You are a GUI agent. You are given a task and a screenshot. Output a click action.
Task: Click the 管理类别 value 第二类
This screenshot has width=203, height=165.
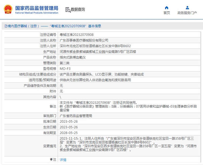point(65,63)
